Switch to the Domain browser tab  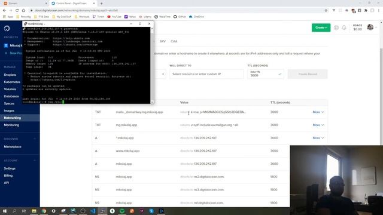[25, 4]
